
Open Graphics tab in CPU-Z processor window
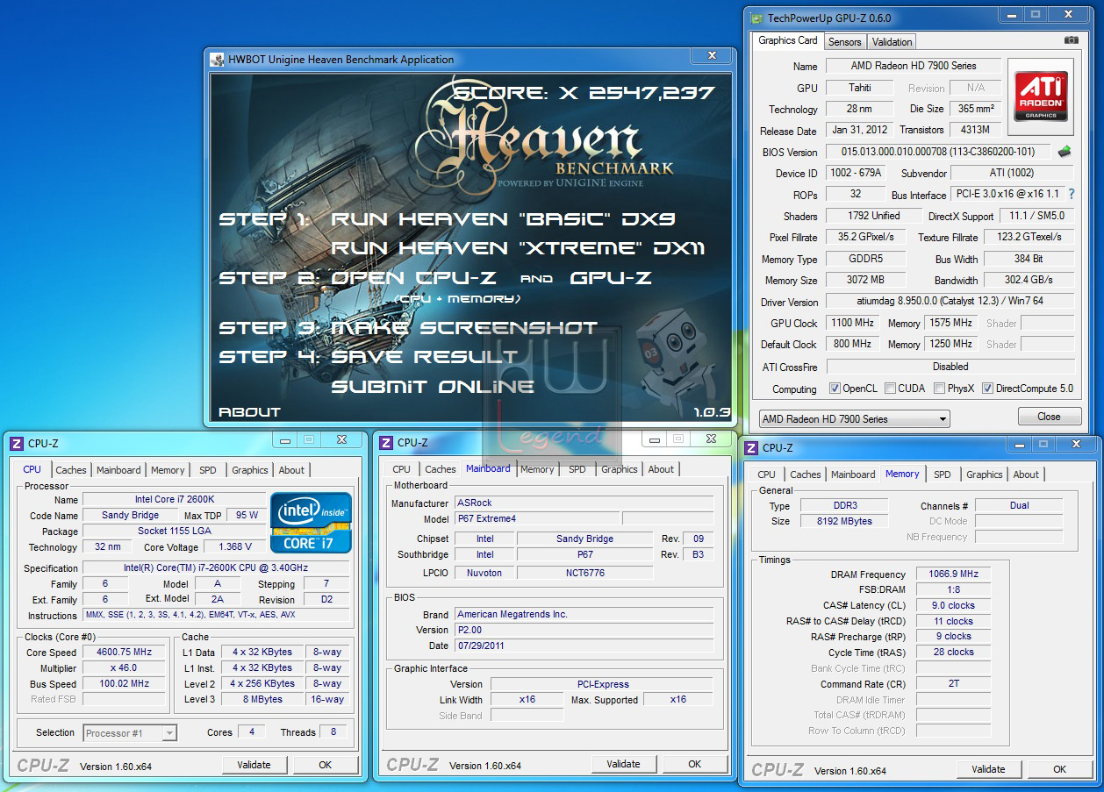click(x=250, y=470)
